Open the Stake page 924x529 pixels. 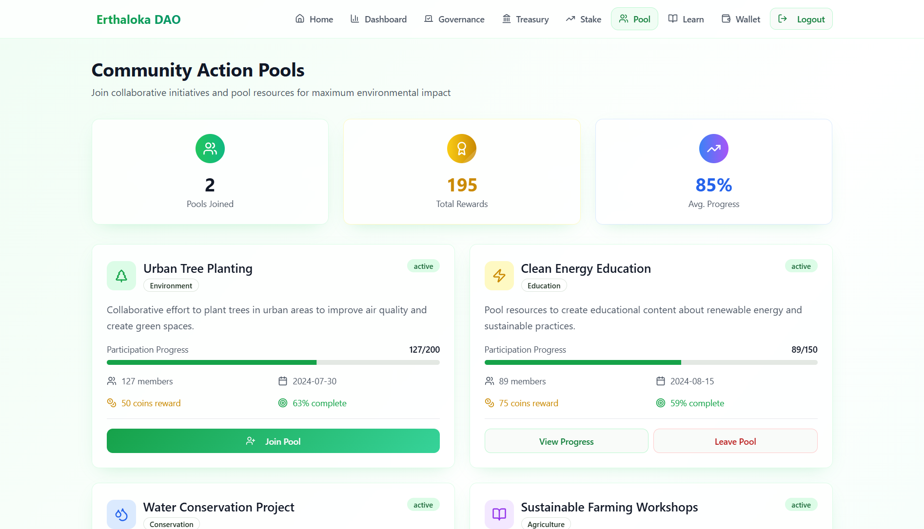pyautogui.click(x=583, y=19)
